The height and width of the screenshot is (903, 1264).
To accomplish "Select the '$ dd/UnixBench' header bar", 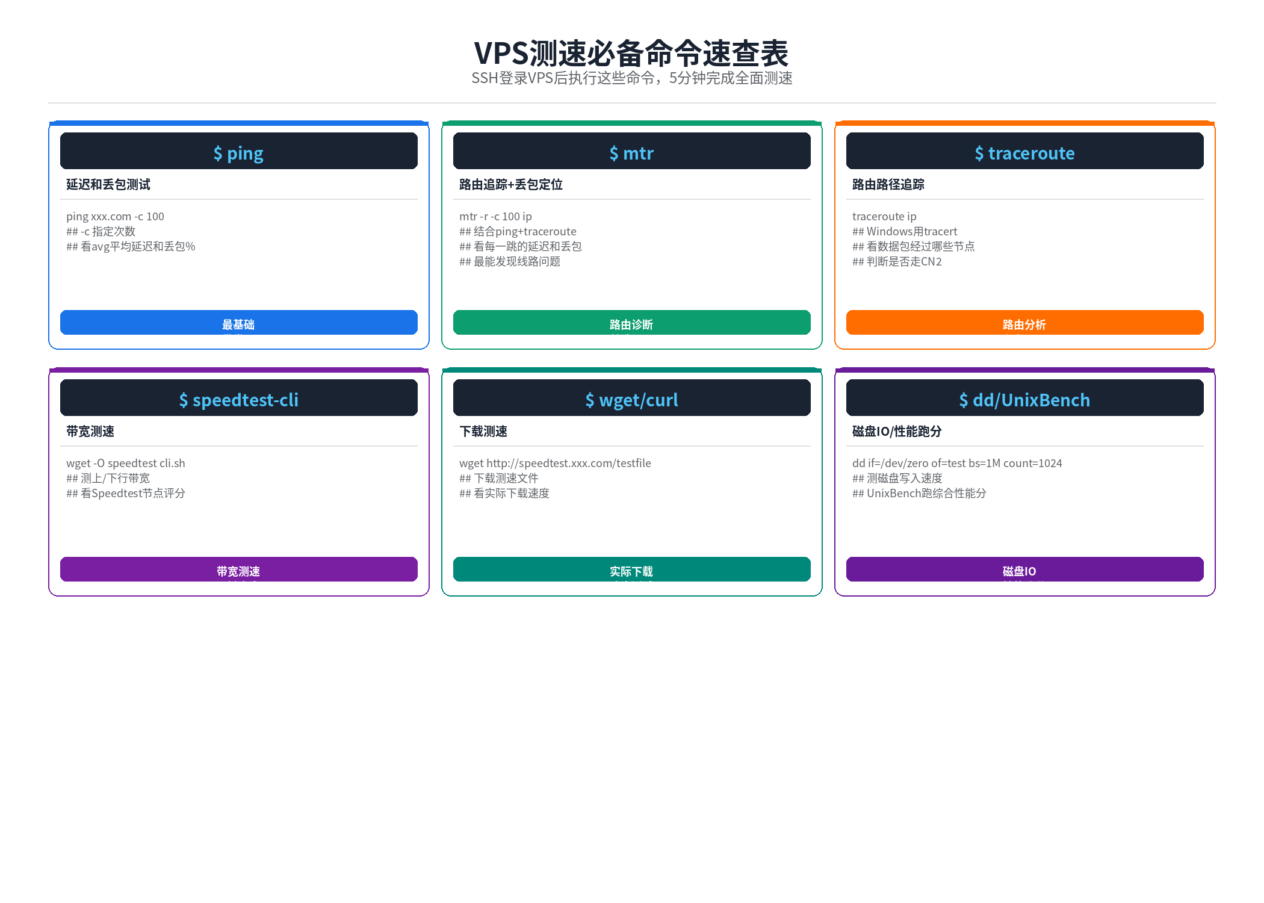I will pos(1025,398).
